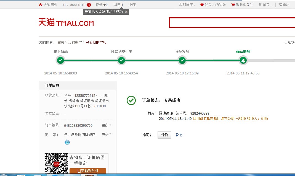This screenshot has width=295, height=176.
Task: Open the 依中漫舞服饰旗舰店 shop link
Action: [x=80, y=134]
